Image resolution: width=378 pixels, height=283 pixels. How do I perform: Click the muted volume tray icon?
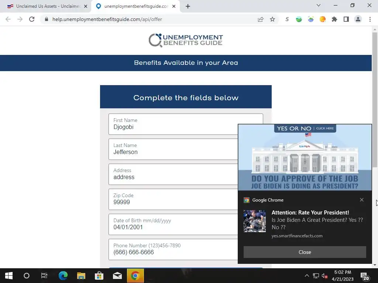tap(324, 276)
